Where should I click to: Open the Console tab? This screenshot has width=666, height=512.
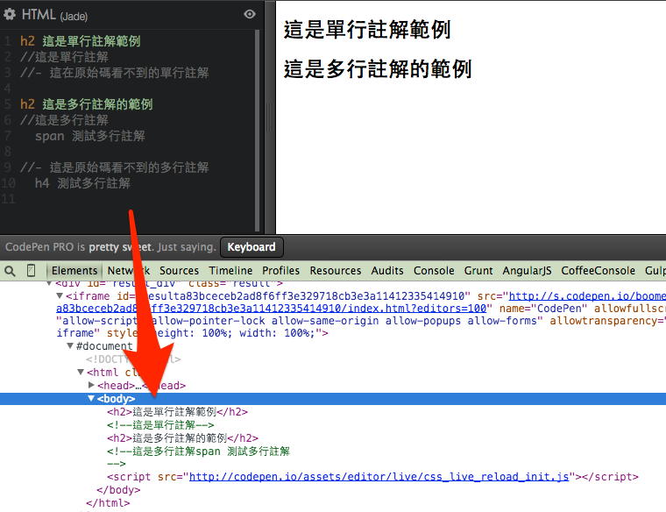[434, 271]
